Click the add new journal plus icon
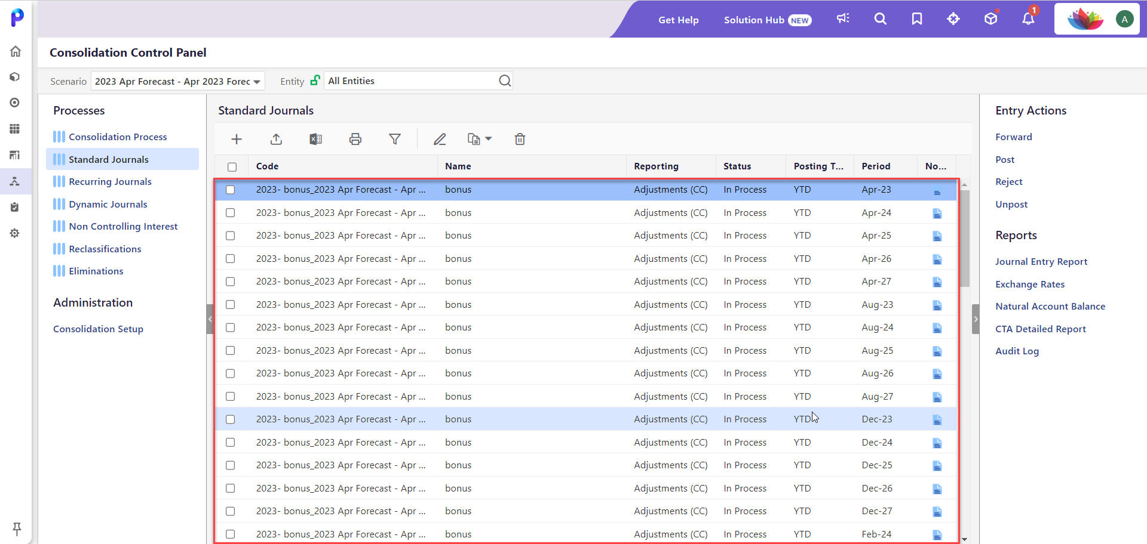1147x544 pixels. pos(237,139)
